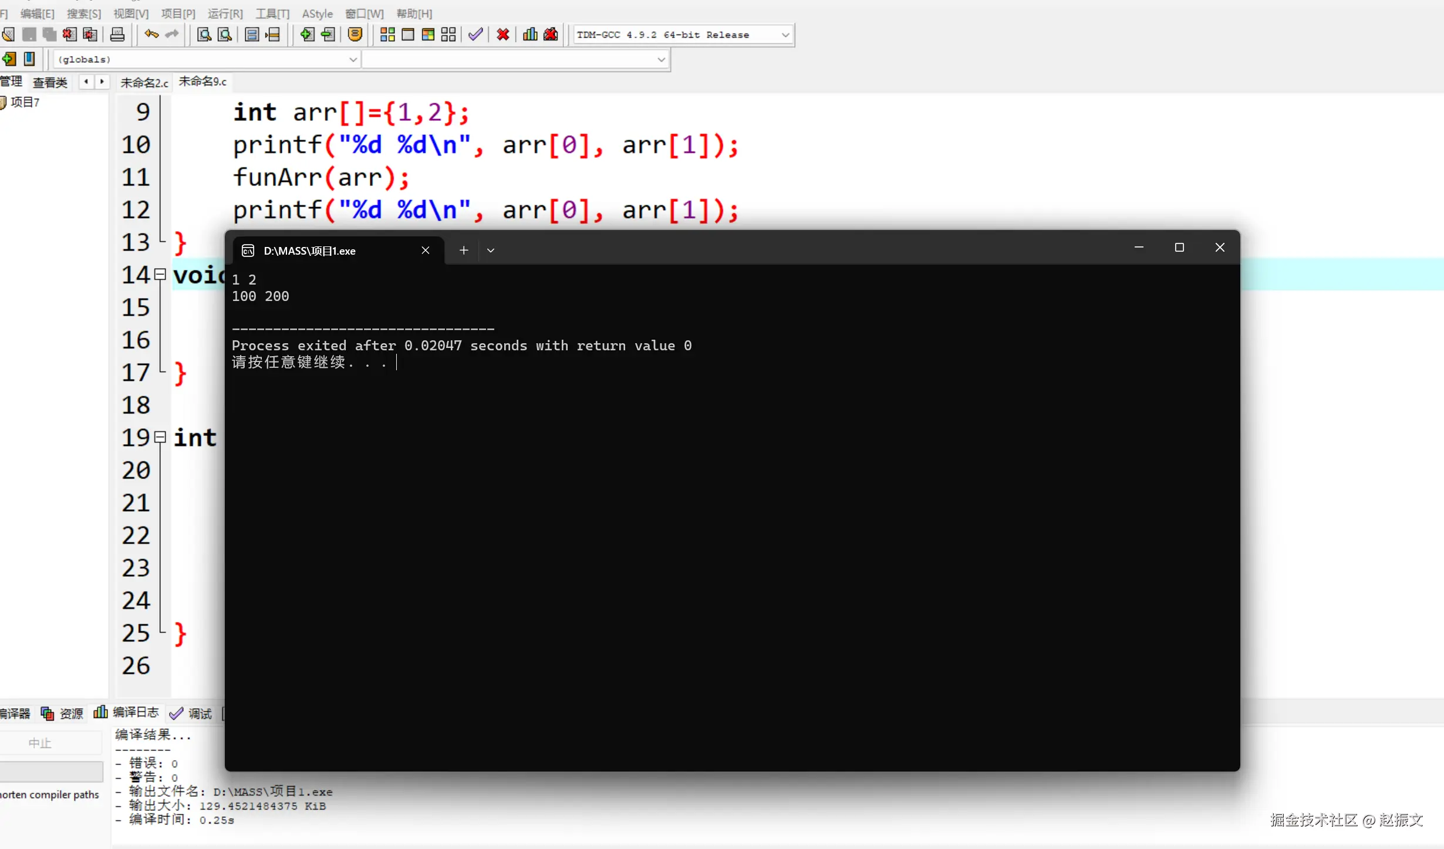Open the terminal tab dropdown chevron
The image size is (1444, 849).
click(x=491, y=251)
